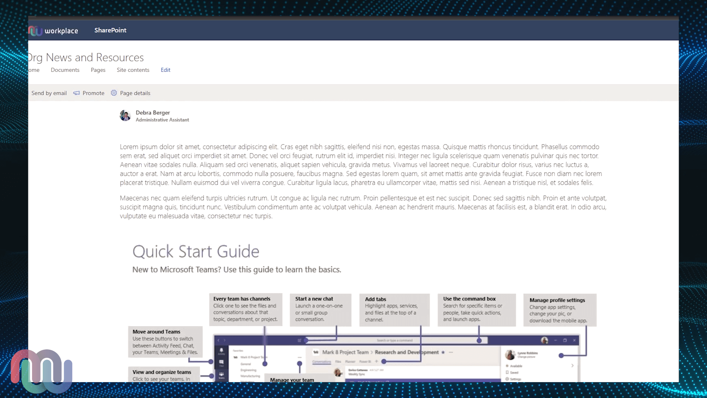Viewport: 707px width, 398px height.
Task: Click 'Move around Teams' callout
Action: click(165, 342)
